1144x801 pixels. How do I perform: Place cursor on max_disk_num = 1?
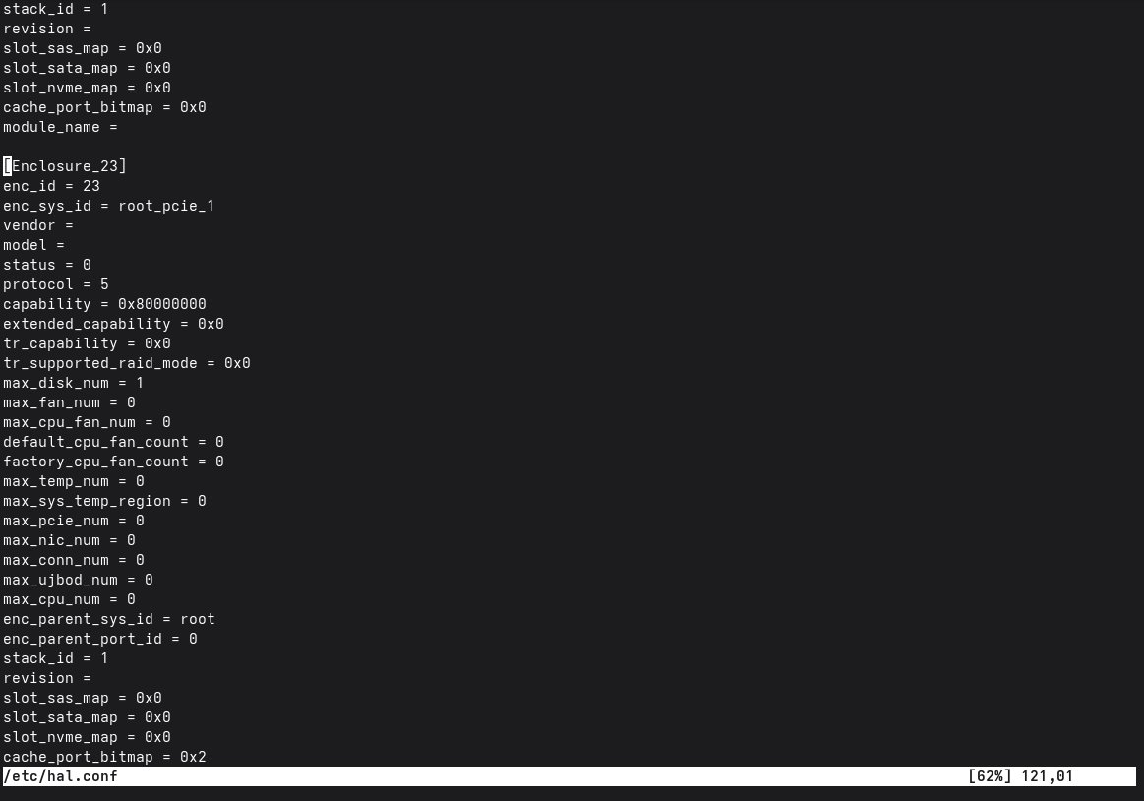click(x=73, y=384)
